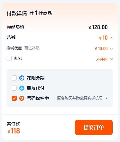The image size is (120, 142).
Task: Click the 百亿补贴 subsidy label
Action: (x=32, y=48)
